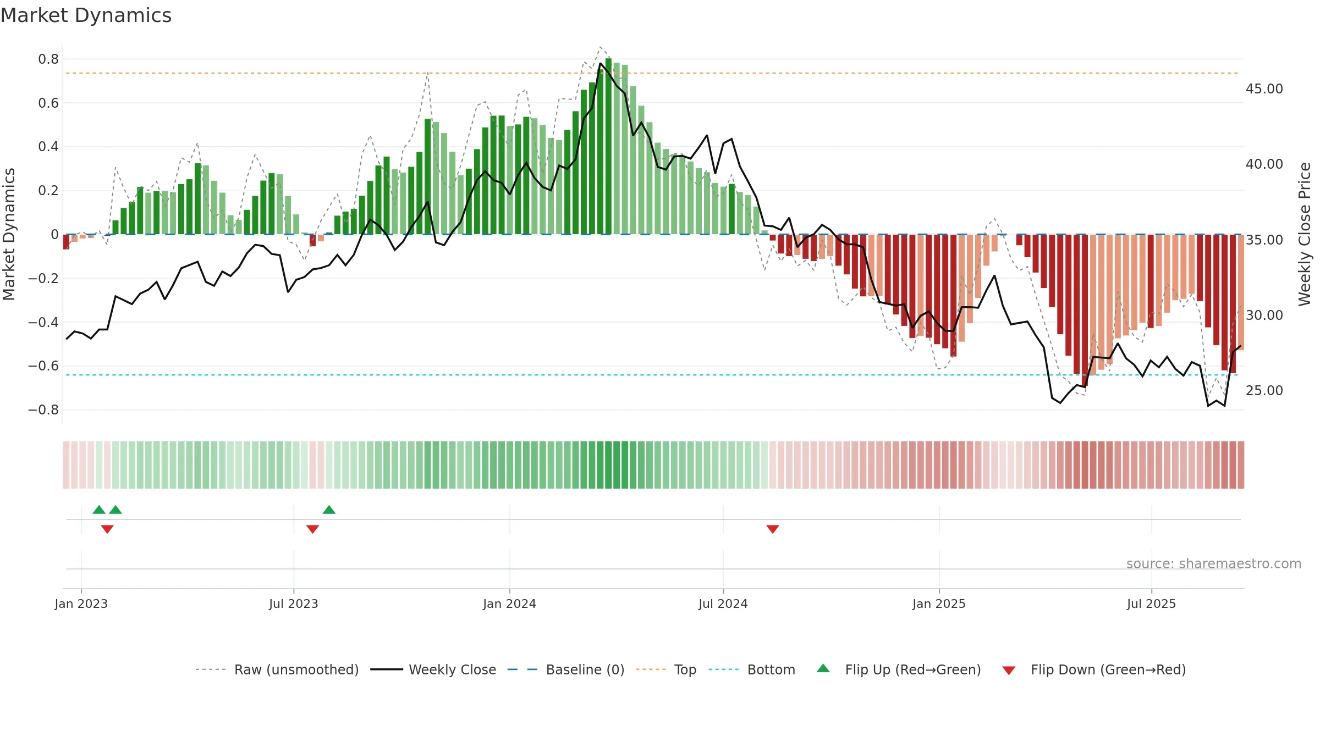Click the last red heat-strip cell at far right
Screen dimensions: 1320x742
point(1241,465)
